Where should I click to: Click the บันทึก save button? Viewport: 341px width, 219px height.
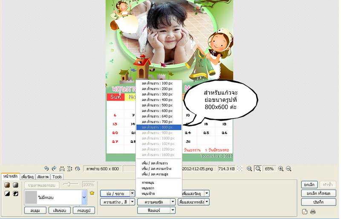[318, 202]
